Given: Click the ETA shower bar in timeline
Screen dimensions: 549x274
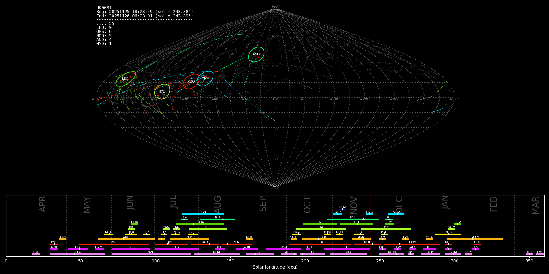Looking at the screenshot, I should 78,254.
